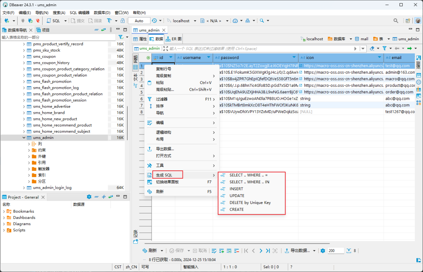423x272 pixels.
Task: Collapse the ums_admin tree node
Action: (x=24, y=138)
